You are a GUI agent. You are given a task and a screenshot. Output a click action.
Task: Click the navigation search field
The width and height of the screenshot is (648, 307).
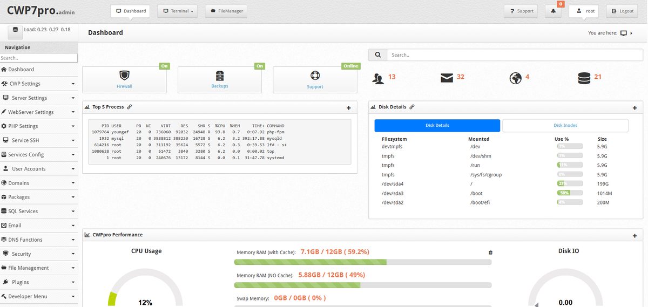(x=39, y=58)
